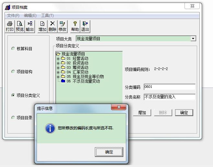Select tree item 02 投资活动
Image resolution: width=213 pixels, height=167 pixels.
pos(77,63)
